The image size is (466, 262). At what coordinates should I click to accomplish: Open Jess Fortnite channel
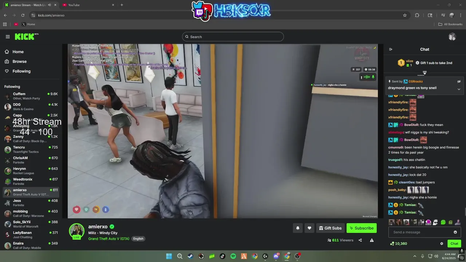(x=31, y=203)
